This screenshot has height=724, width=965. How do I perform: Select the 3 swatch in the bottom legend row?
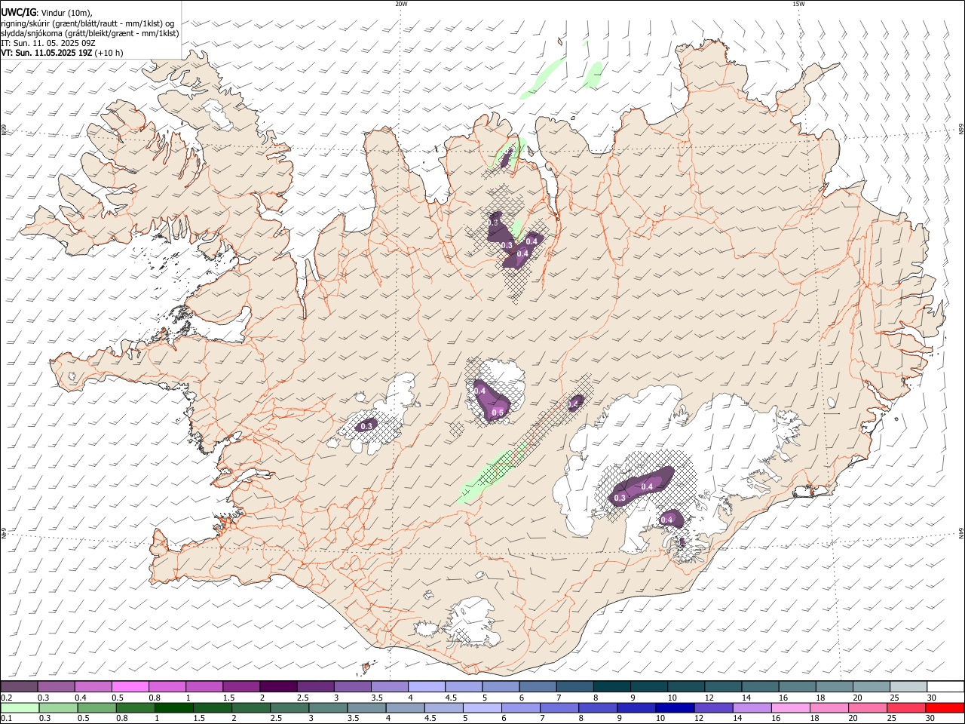[x=326, y=708]
